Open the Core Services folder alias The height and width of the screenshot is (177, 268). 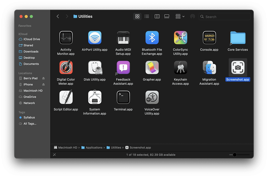(x=238, y=38)
